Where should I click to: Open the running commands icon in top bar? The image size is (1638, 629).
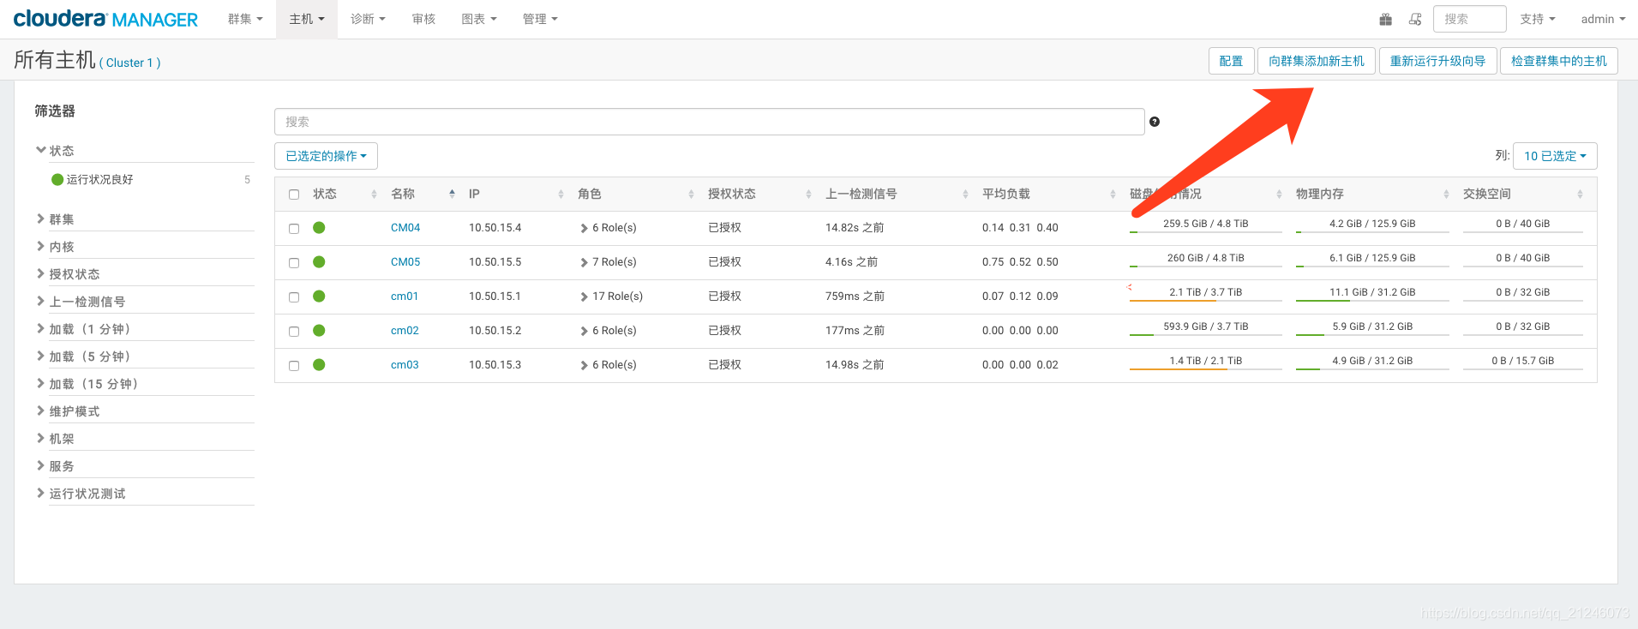[1415, 19]
